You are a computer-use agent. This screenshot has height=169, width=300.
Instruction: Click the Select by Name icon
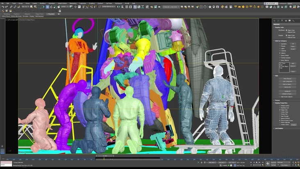click(35, 7)
